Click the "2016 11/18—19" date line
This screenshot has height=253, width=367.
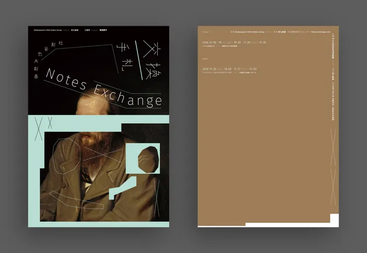tap(234, 42)
